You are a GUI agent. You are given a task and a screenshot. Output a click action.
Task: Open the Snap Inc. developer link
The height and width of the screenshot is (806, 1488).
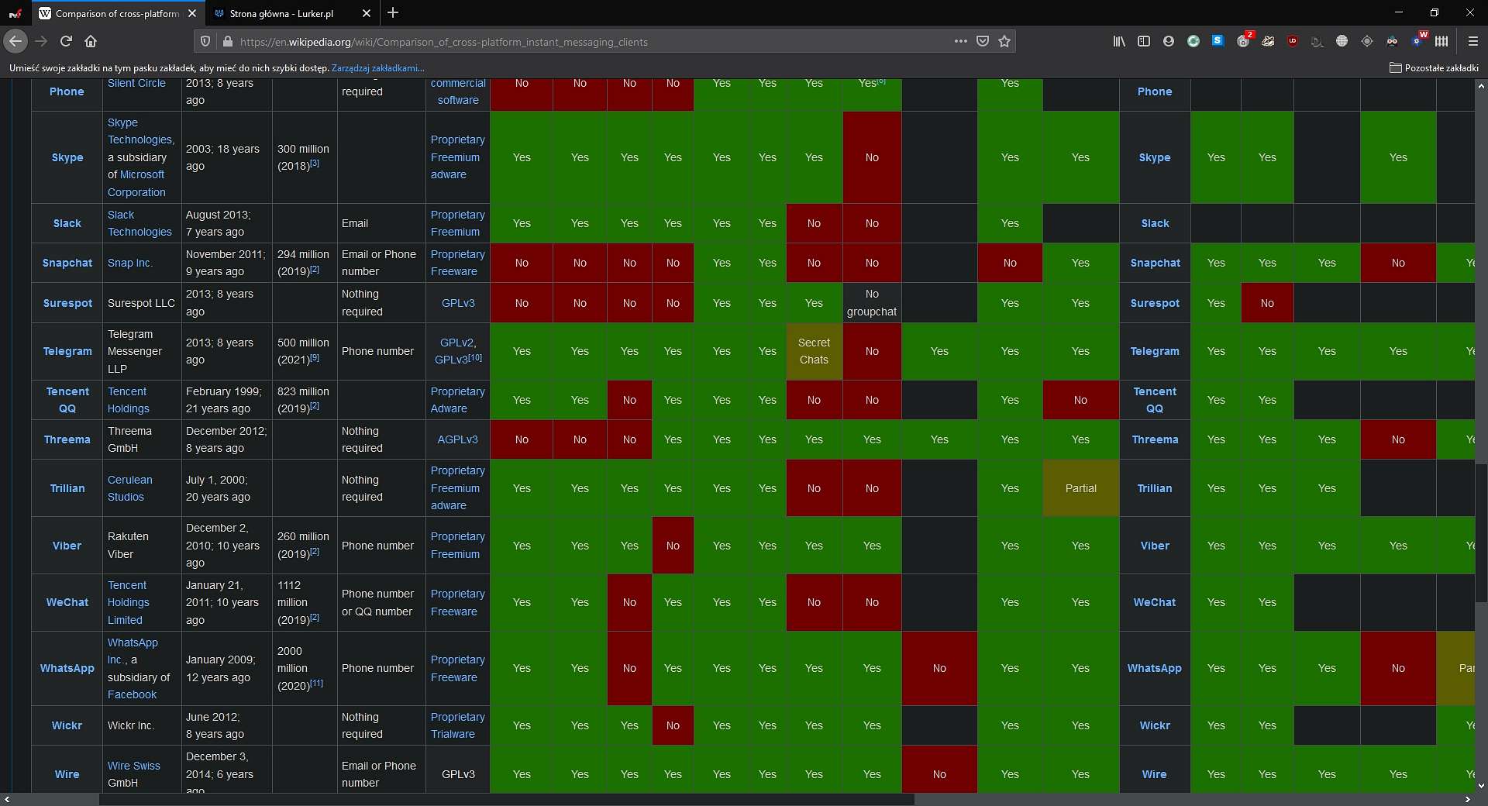(x=130, y=263)
